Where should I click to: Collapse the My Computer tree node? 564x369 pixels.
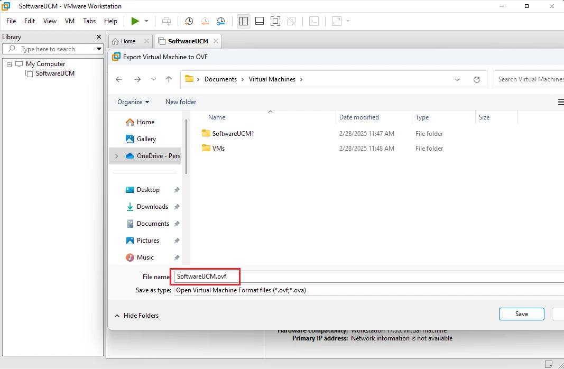(10, 64)
